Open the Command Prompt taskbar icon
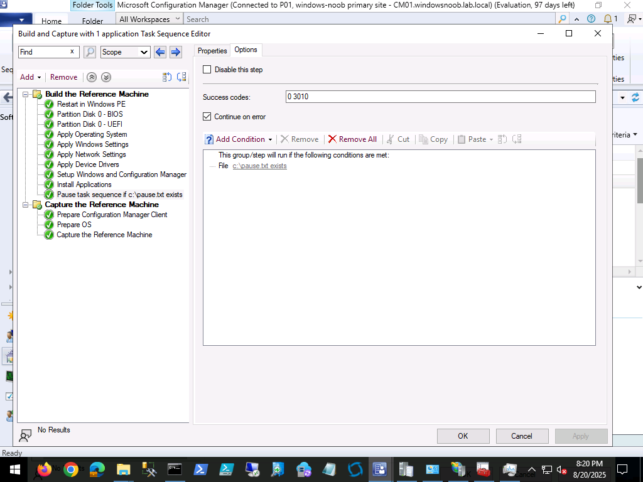 point(175,469)
